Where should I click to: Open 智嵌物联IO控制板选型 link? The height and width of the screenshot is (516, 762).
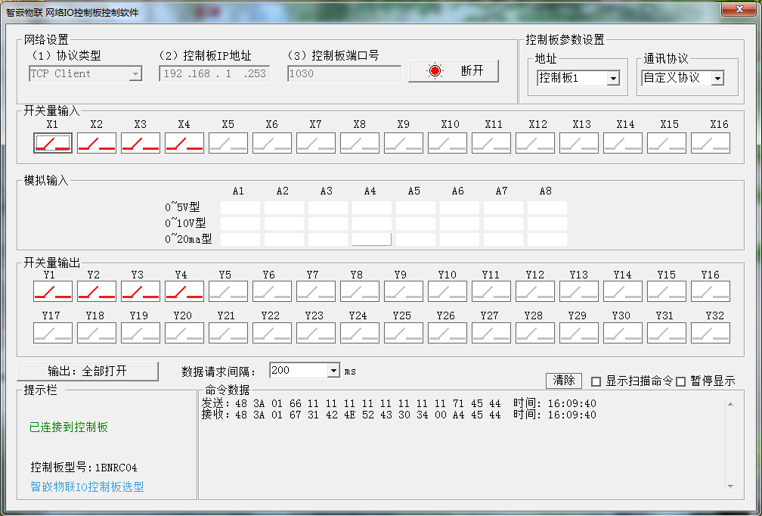(87, 486)
